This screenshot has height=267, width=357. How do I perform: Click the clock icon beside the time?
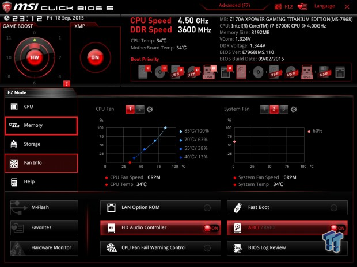7,18
